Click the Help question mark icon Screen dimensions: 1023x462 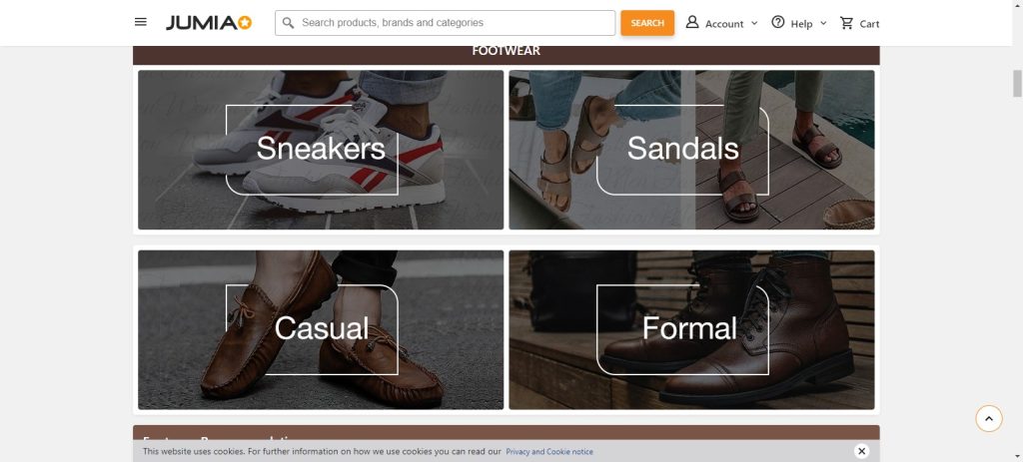point(778,23)
